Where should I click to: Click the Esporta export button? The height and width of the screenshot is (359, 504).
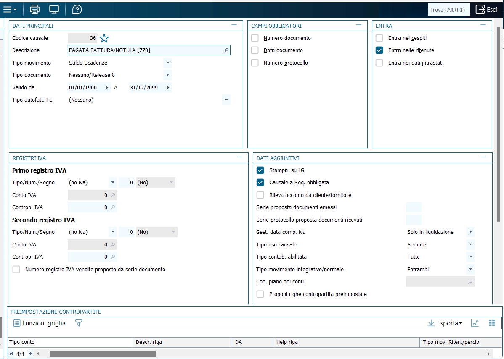(x=444, y=323)
